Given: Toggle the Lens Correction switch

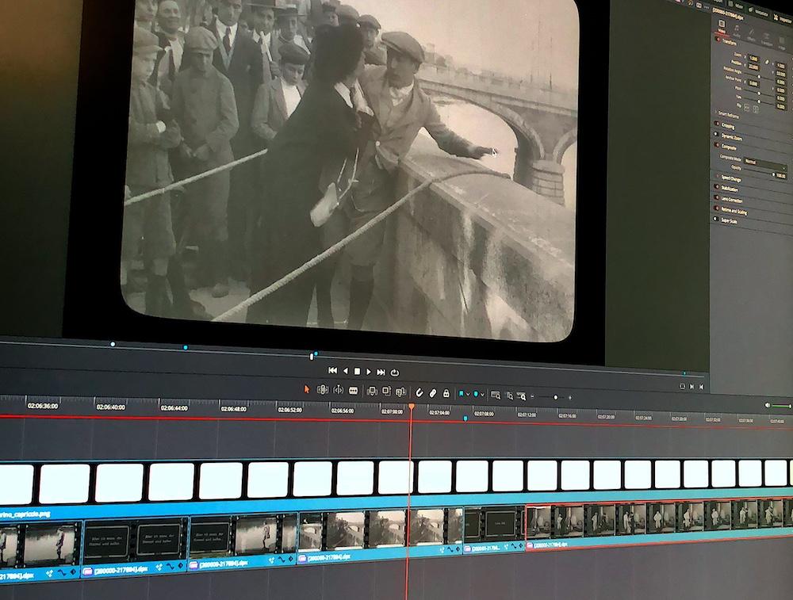Looking at the screenshot, I should (x=717, y=197).
